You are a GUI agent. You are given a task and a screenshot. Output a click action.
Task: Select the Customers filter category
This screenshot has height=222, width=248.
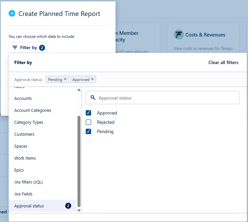[x=43, y=134]
